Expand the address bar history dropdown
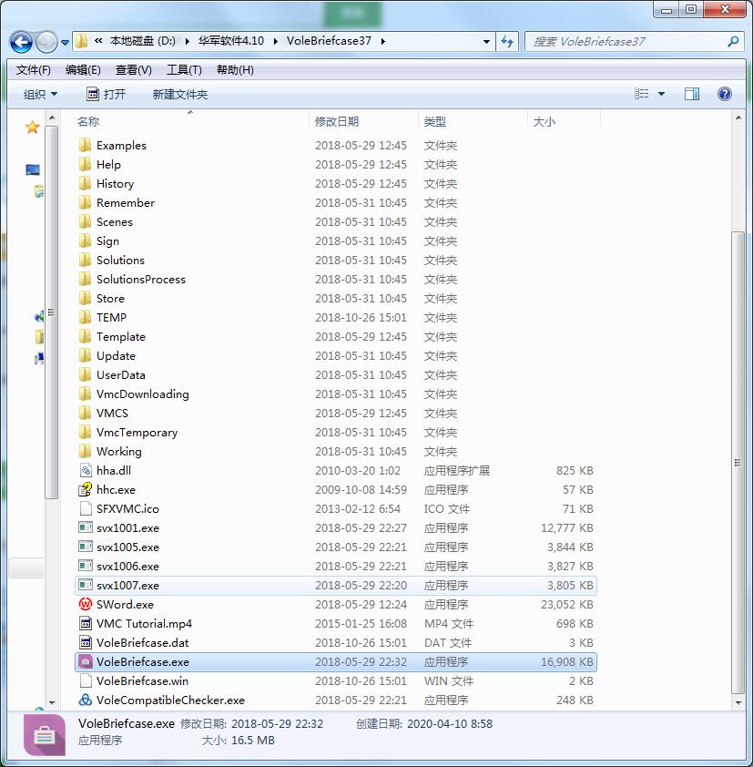 coord(486,42)
